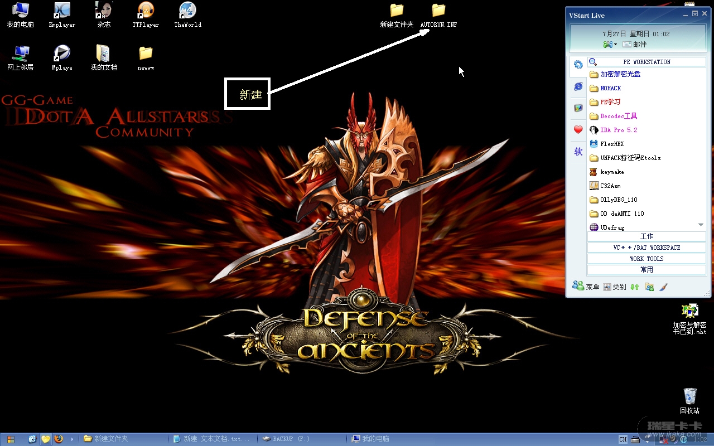This screenshot has height=446, width=714.
Task: Open the Decodec工具 folder in VStart
Action: [x=614, y=116]
